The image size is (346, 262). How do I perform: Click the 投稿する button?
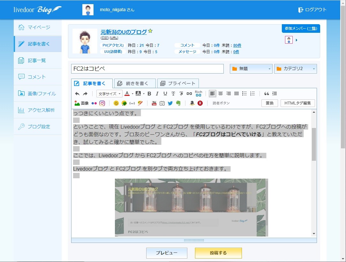point(218,253)
